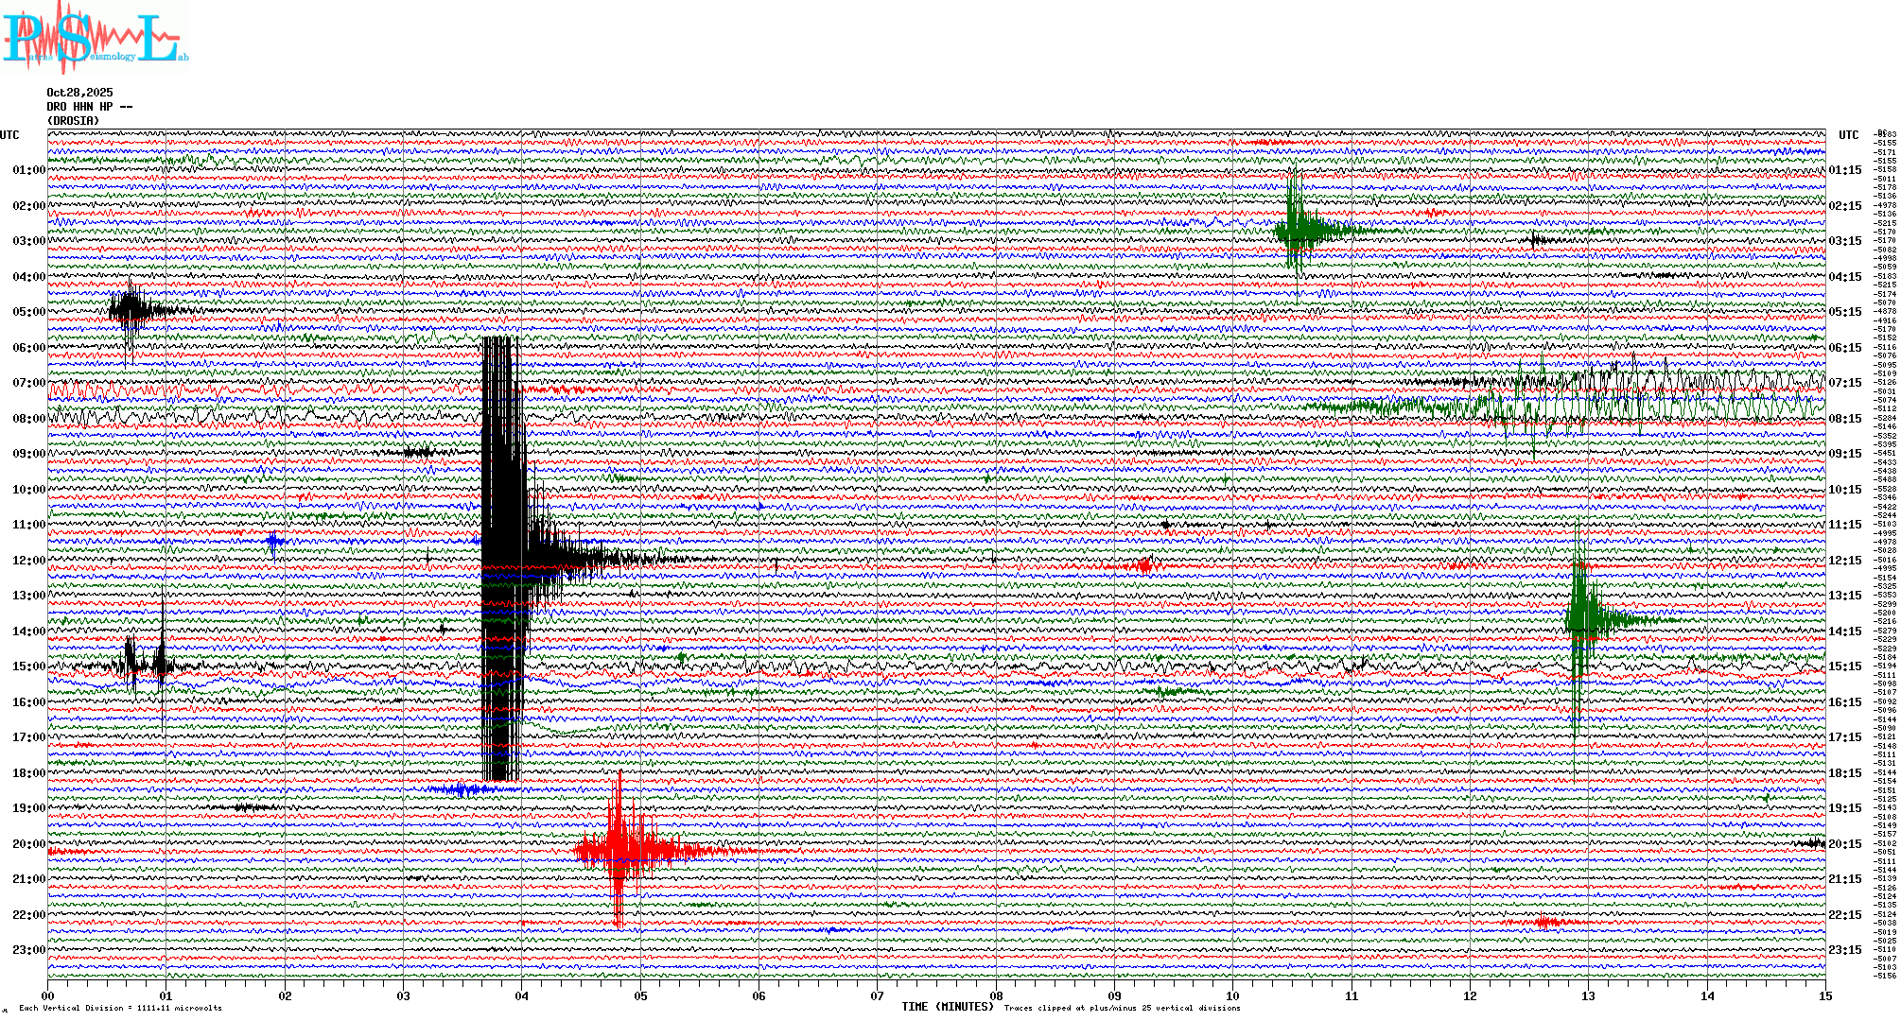Click green seismic burst near 02:00 row
The height and width of the screenshot is (1021, 1901).
1296,229
